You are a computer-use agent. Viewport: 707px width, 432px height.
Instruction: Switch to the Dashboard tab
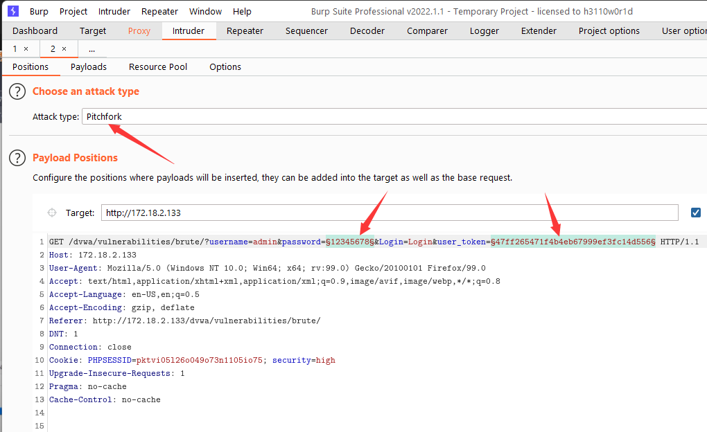[35, 30]
